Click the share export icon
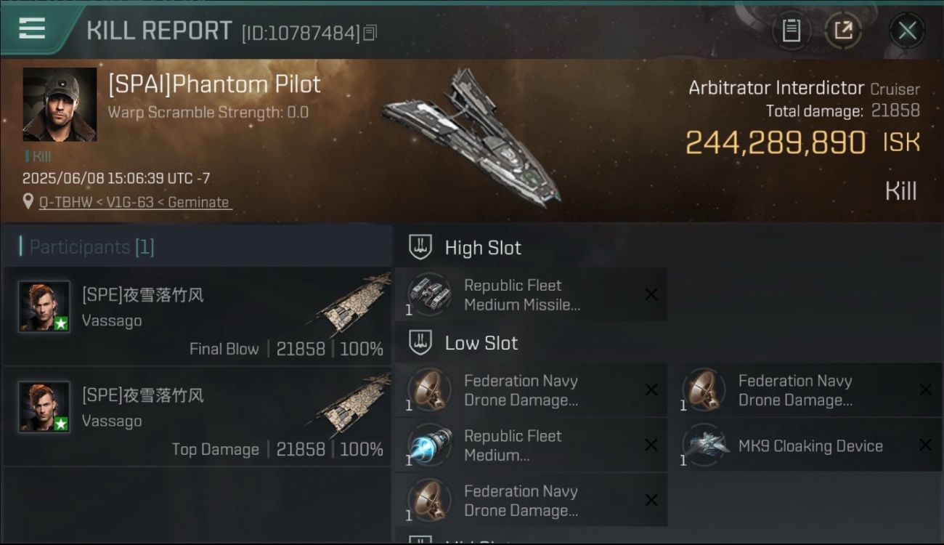 tap(843, 31)
